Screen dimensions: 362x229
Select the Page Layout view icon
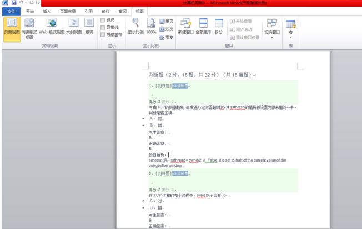tap(12, 29)
